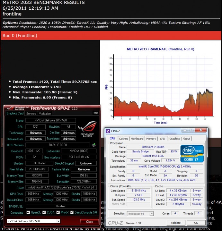This screenshot has width=222, height=231.
Task: Click the Pixel Fillrate 29.0 GPixel/s field
Action: coord(37,169)
